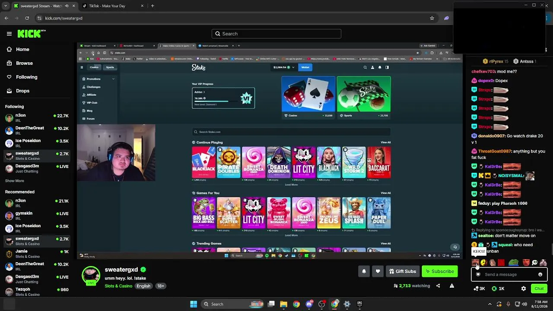This screenshot has height=311, width=553.
Task: View site information icon beside the URL
Action: point(39,18)
